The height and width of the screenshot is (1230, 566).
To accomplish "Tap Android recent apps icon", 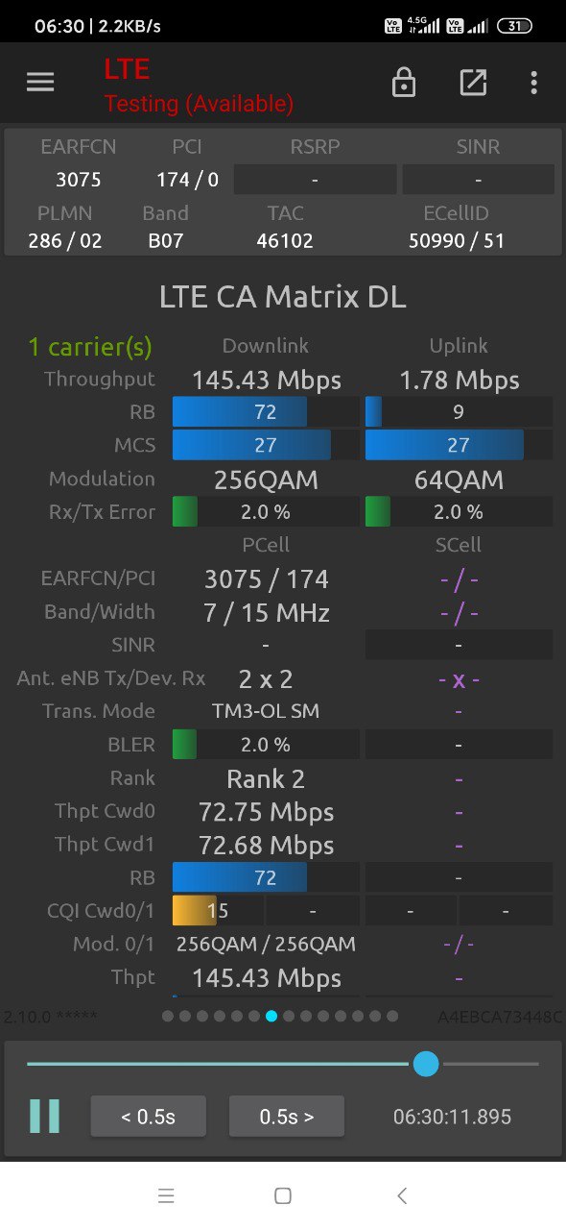I will click(x=166, y=1195).
